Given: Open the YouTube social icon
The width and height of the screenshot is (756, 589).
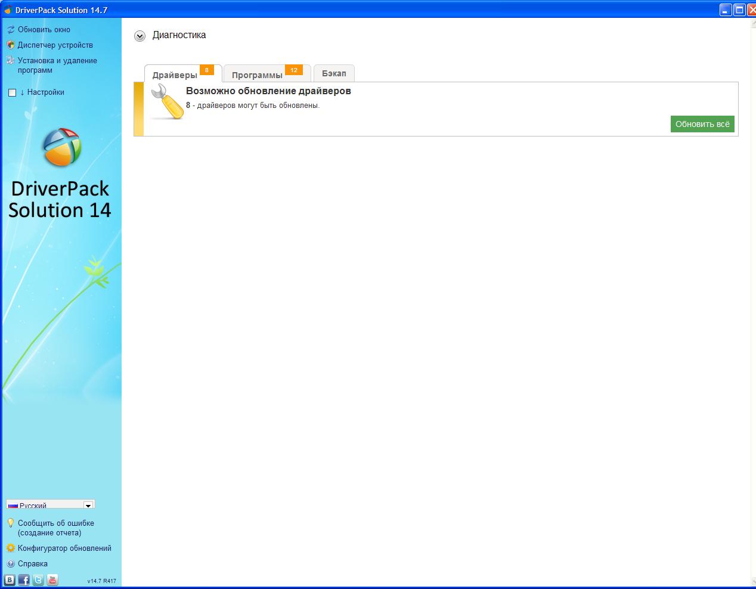Looking at the screenshot, I should coord(52,579).
